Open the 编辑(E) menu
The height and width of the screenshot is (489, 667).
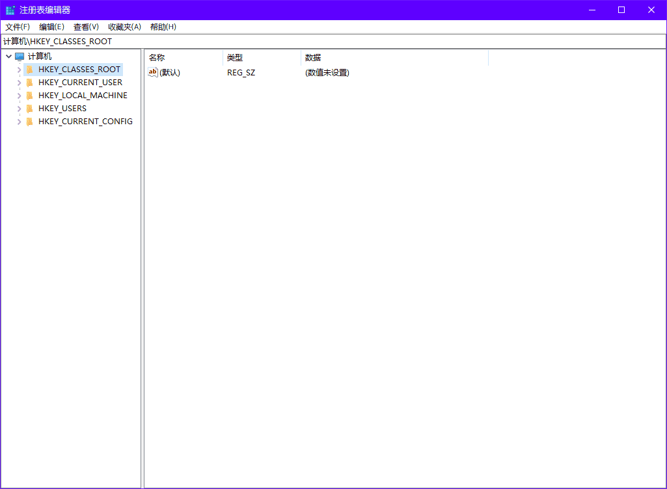[51, 27]
